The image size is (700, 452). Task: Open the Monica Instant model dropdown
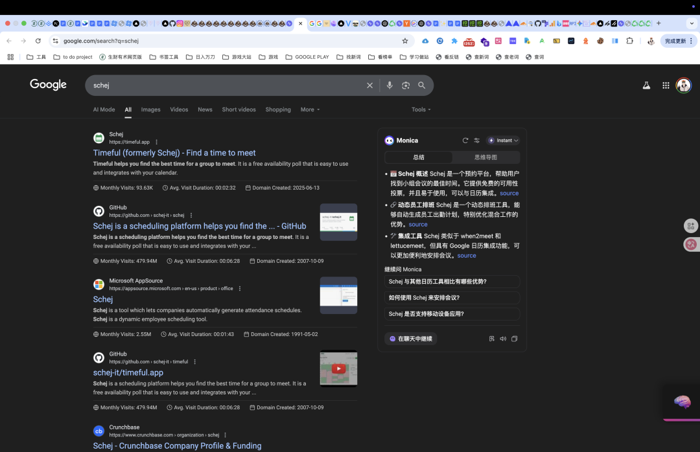pyautogui.click(x=503, y=140)
